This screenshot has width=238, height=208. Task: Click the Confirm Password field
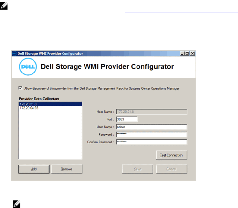pos(152,142)
